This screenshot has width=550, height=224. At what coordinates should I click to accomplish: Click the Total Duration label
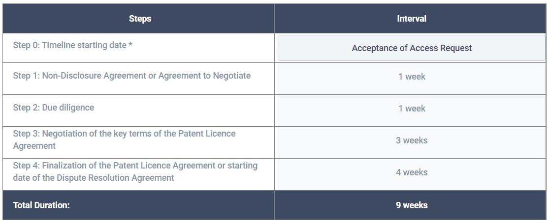click(41, 205)
